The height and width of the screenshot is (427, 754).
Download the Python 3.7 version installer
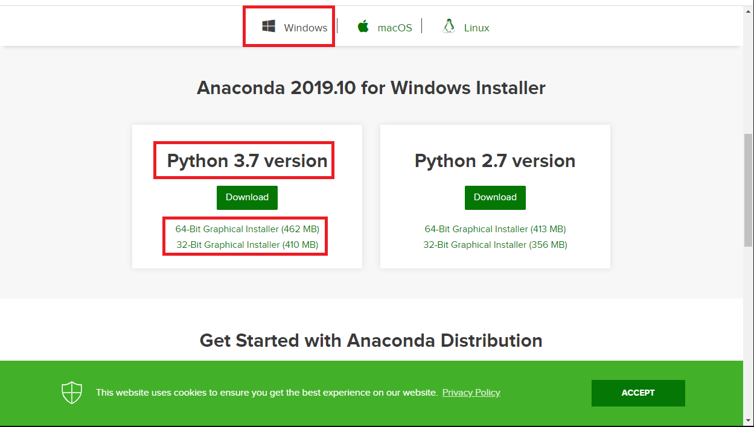[247, 197]
